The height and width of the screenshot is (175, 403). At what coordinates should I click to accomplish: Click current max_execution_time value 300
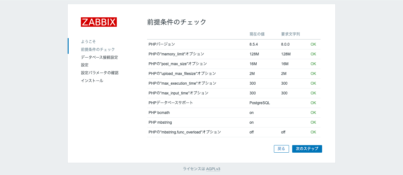pyautogui.click(x=253, y=83)
